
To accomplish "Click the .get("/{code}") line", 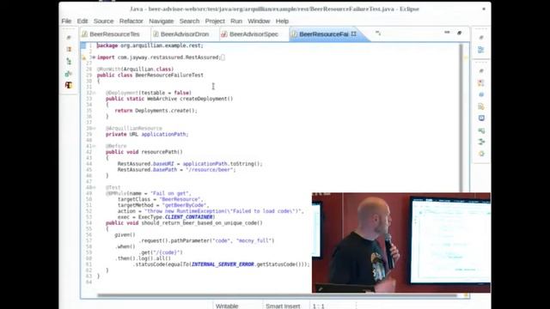I will click(x=161, y=252).
